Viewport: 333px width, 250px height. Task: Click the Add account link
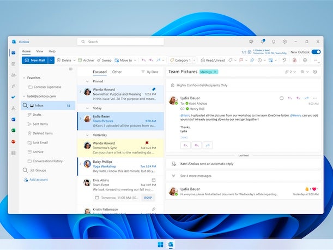(x=38, y=179)
